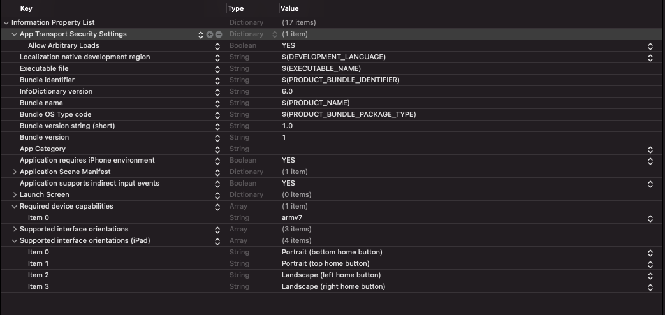
Task: Toggle Allow Arbitrary Loads YES value stepper
Action: pos(650,46)
